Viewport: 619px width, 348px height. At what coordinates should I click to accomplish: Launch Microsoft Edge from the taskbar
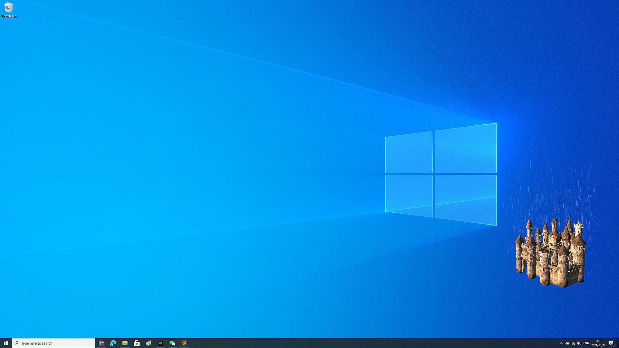tap(113, 343)
